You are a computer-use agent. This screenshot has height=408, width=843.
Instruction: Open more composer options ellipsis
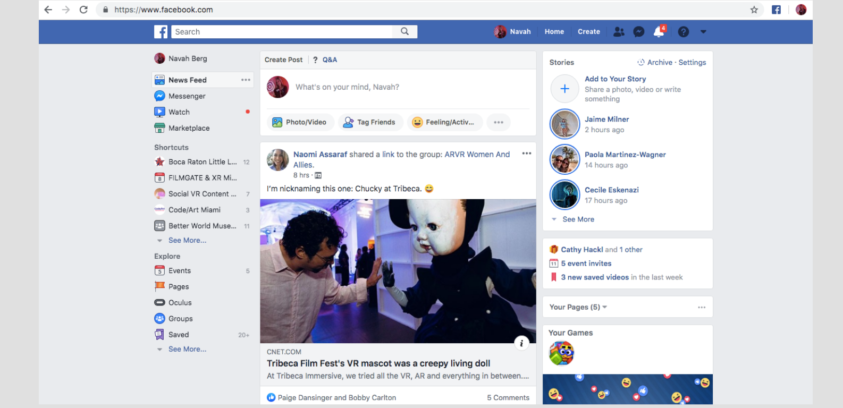pos(499,122)
